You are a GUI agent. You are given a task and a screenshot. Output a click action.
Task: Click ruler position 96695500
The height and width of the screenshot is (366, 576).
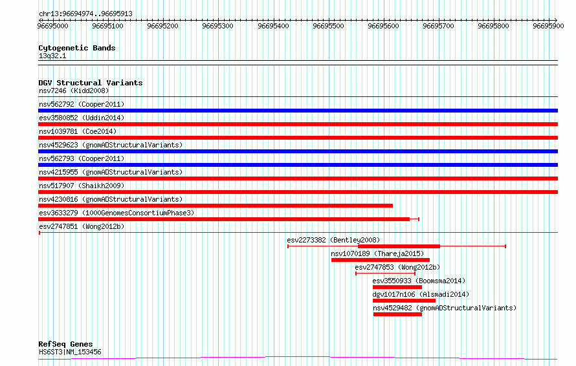(x=328, y=26)
